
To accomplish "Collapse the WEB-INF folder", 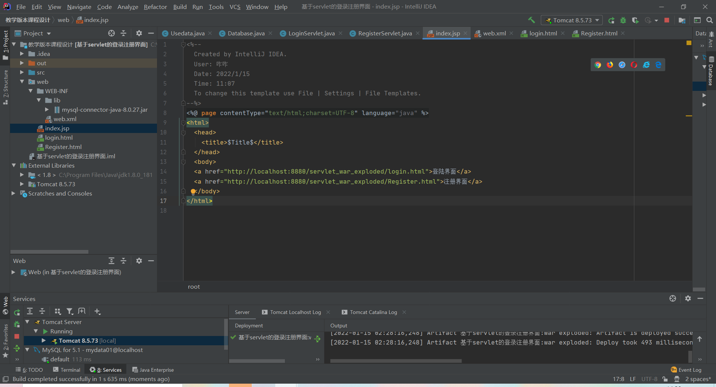I will [x=31, y=91].
